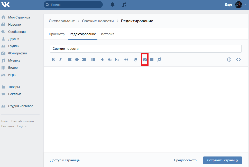The width and height of the screenshot is (249, 167).
Task: Insert video using filmstrip icon
Action: pyautogui.click(x=152, y=60)
